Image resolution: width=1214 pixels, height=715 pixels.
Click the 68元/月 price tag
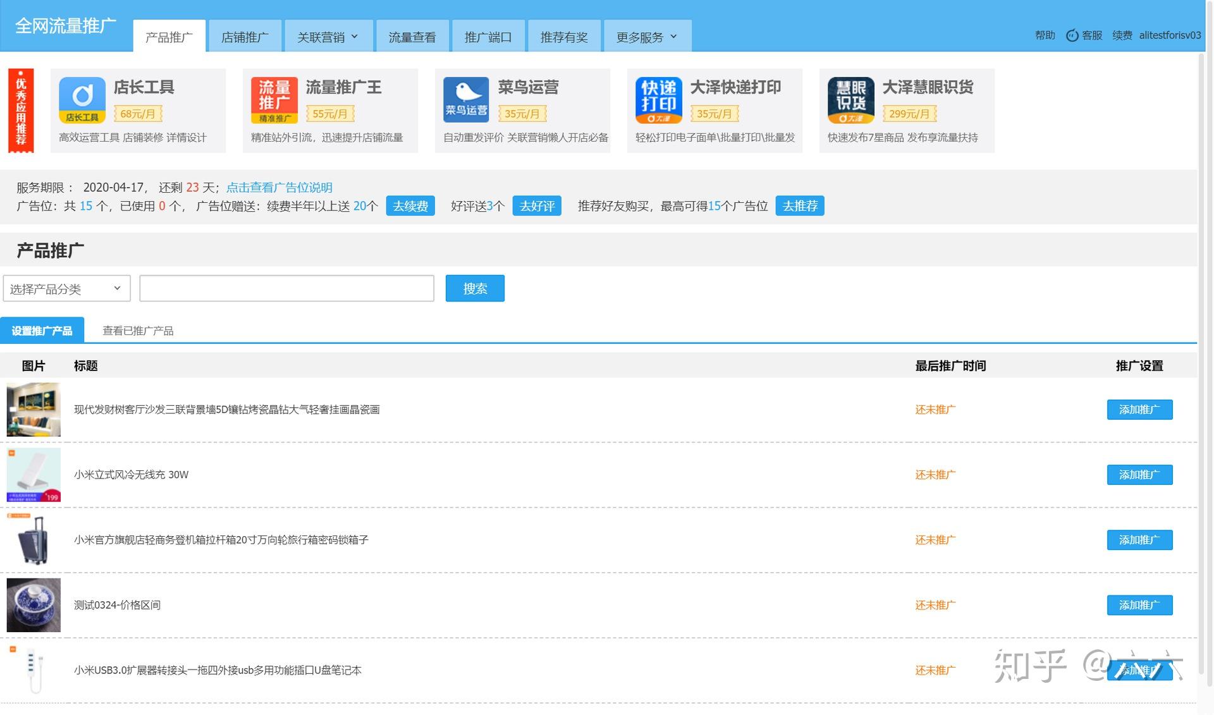138,114
